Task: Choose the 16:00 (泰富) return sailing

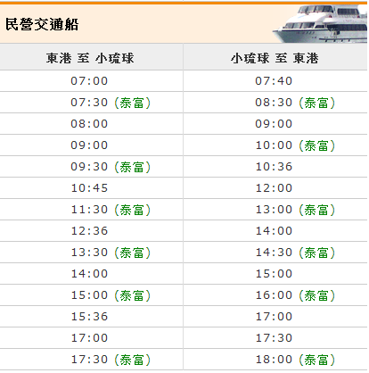Action: pos(295,295)
